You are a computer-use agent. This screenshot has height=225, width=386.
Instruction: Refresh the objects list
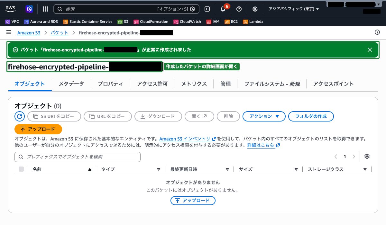pyautogui.click(x=20, y=116)
